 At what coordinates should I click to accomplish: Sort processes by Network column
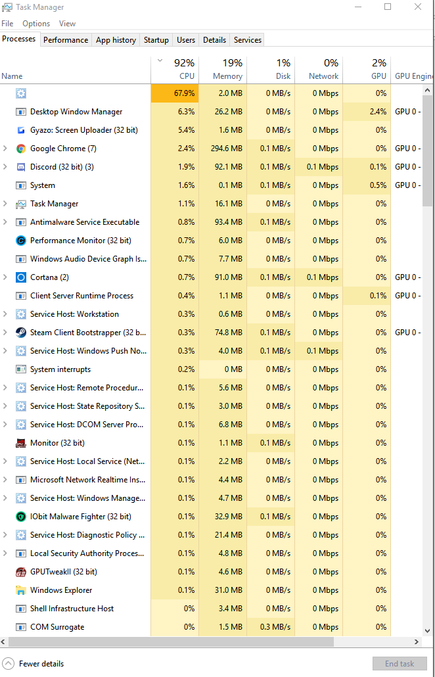(319, 70)
